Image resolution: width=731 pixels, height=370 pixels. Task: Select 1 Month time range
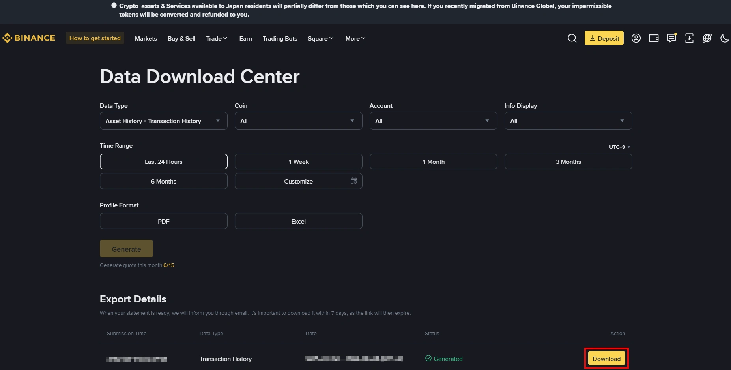434,162
